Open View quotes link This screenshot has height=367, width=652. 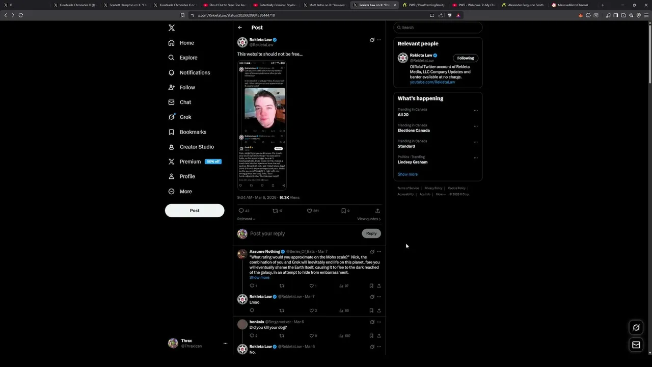click(x=369, y=219)
